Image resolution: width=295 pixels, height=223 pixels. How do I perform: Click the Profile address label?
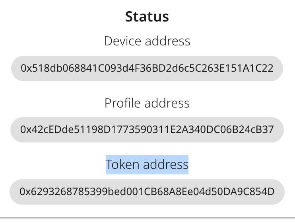pyautogui.click(x=147, y=103)
